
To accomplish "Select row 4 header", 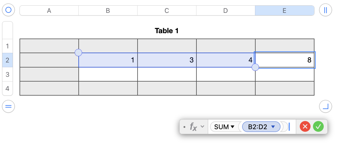I will point(8,88).
